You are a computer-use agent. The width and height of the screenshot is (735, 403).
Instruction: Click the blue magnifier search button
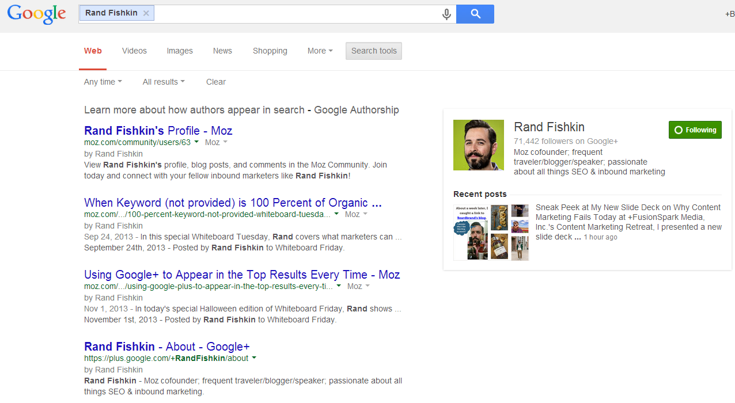pos(475,14)
